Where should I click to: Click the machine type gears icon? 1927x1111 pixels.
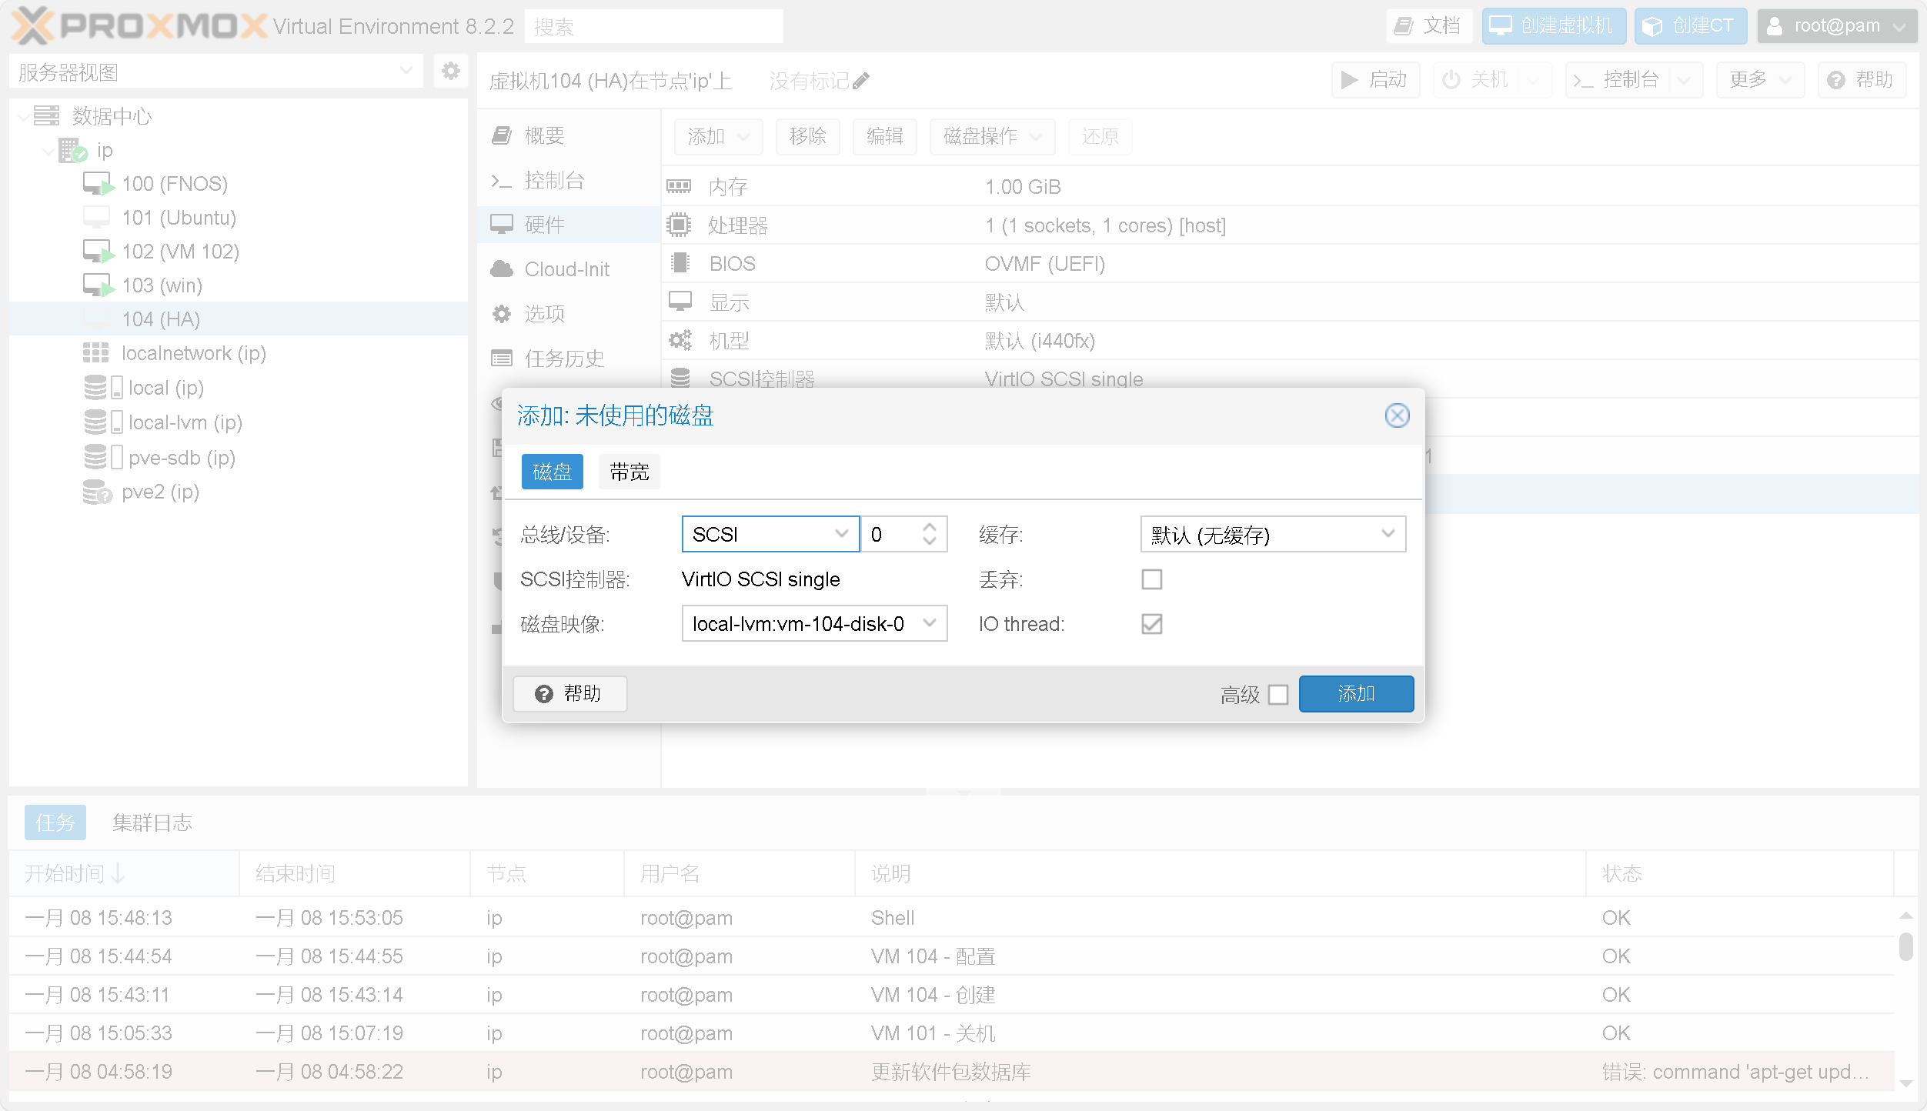(680, 340)
